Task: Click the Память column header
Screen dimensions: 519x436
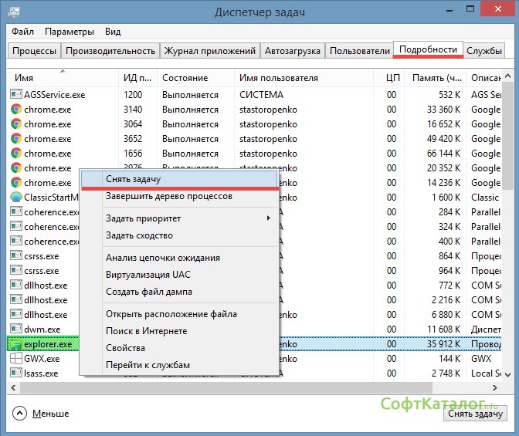Action: [x=427, y=78]
